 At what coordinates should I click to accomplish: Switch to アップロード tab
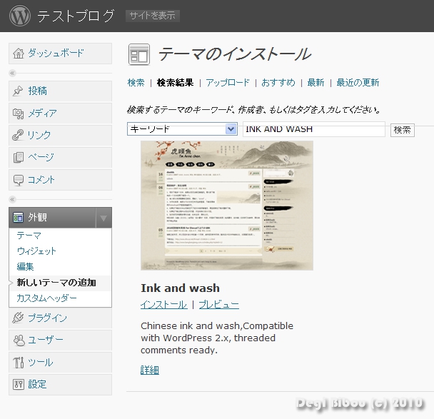pos(228,83)
